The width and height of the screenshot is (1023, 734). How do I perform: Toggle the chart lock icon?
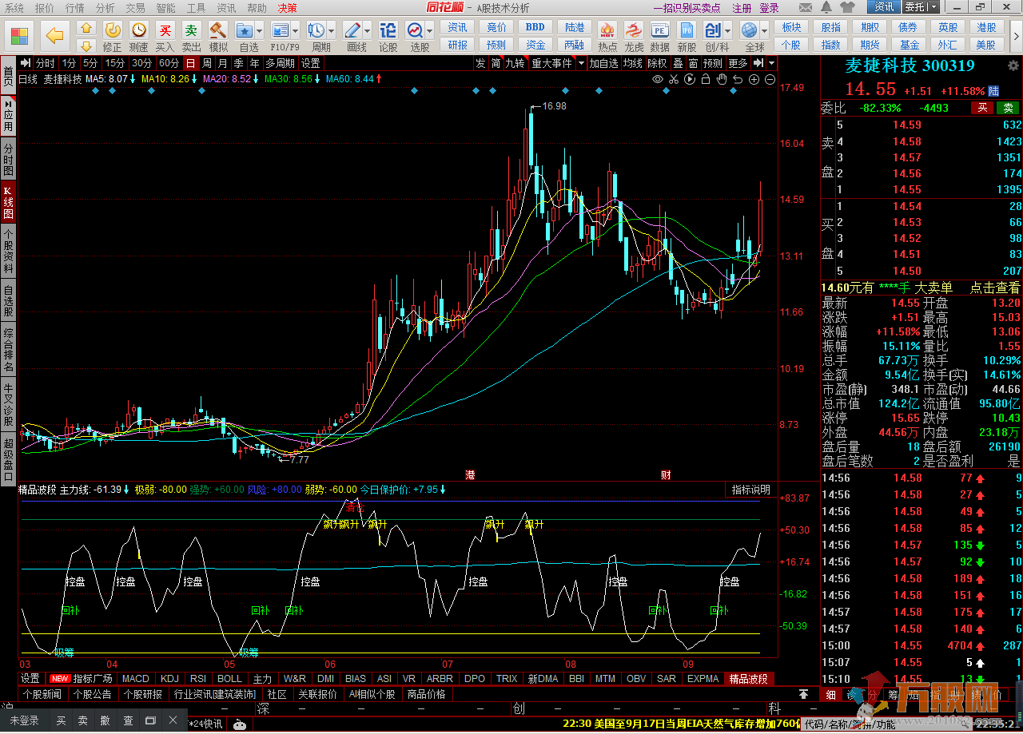point(706,79)
